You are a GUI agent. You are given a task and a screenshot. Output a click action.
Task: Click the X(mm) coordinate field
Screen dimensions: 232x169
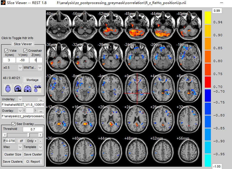[x=9, y=60]
